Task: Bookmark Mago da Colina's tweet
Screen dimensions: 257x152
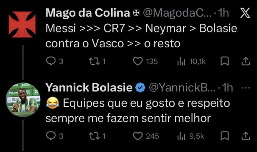Action: (x=224, y=61)
